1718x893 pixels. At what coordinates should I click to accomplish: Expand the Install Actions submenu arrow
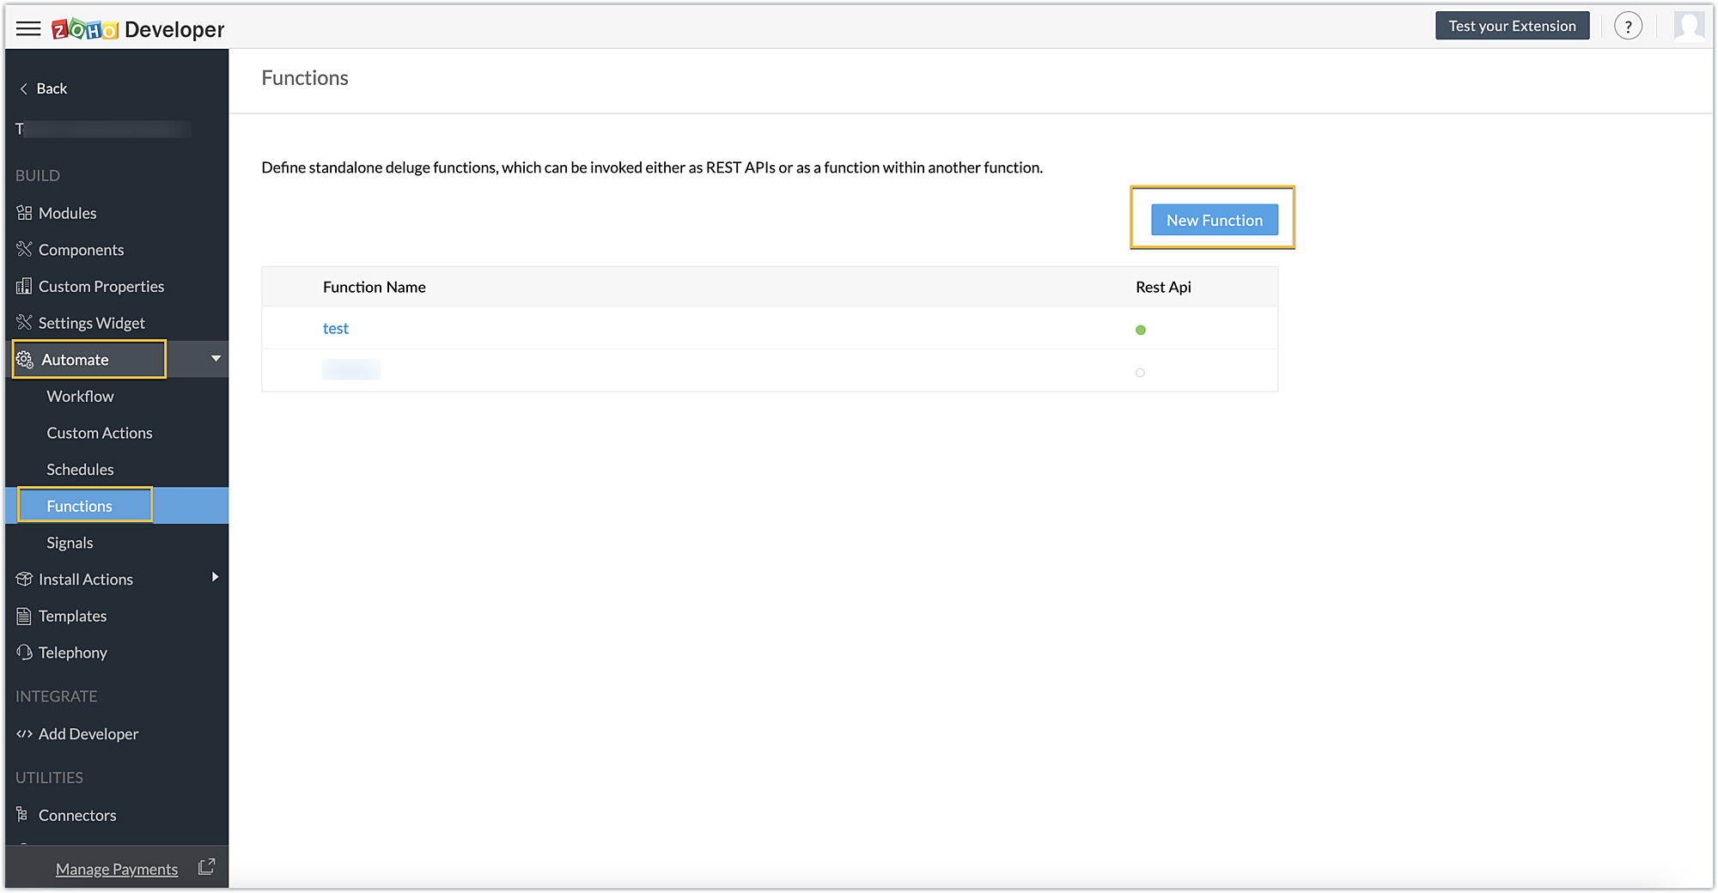pos(215,577)
